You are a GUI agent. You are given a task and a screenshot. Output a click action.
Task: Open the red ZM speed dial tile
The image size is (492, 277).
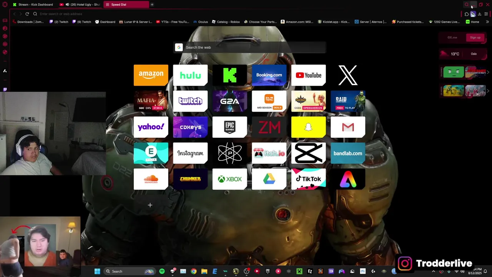pos(269,127)
